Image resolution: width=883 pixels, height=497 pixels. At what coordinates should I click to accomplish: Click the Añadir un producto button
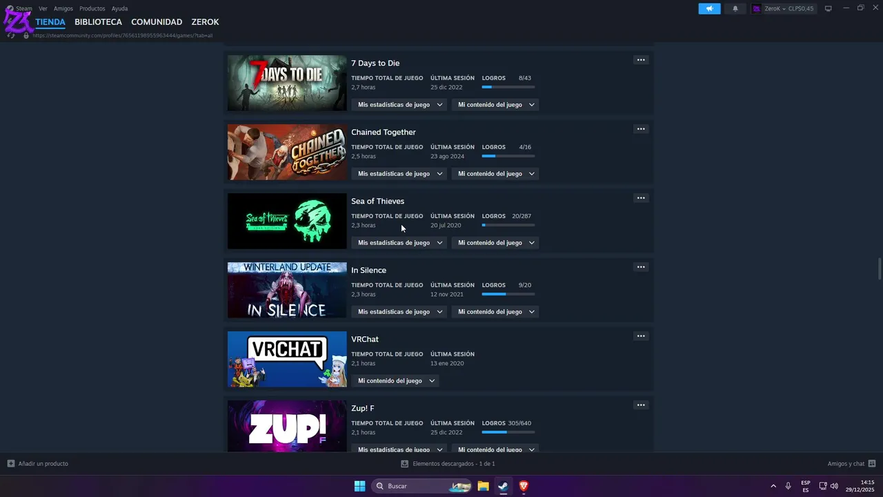click(x=38, y=464)
